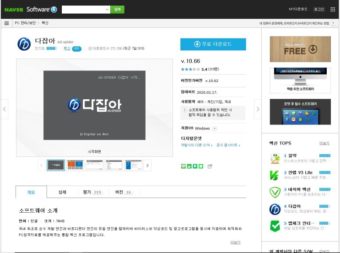The image size is (340, 253).
Task: Click the thumbnail strip next arrow
Action: pyautogui.click(x=147, y=166)
